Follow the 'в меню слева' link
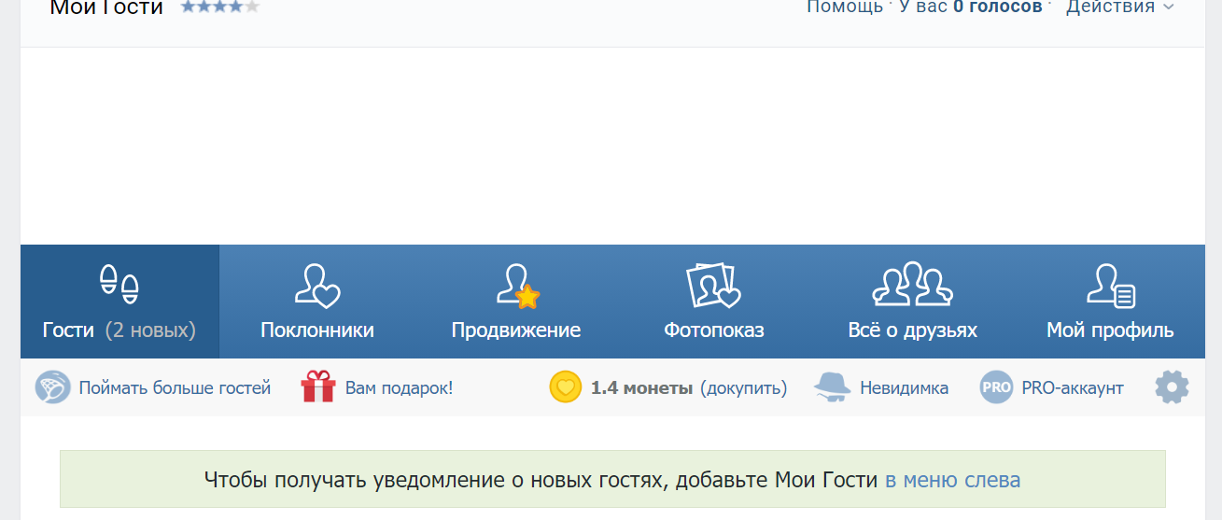The width and height of the screenshot is (1222, 520). tap(952, 480)
